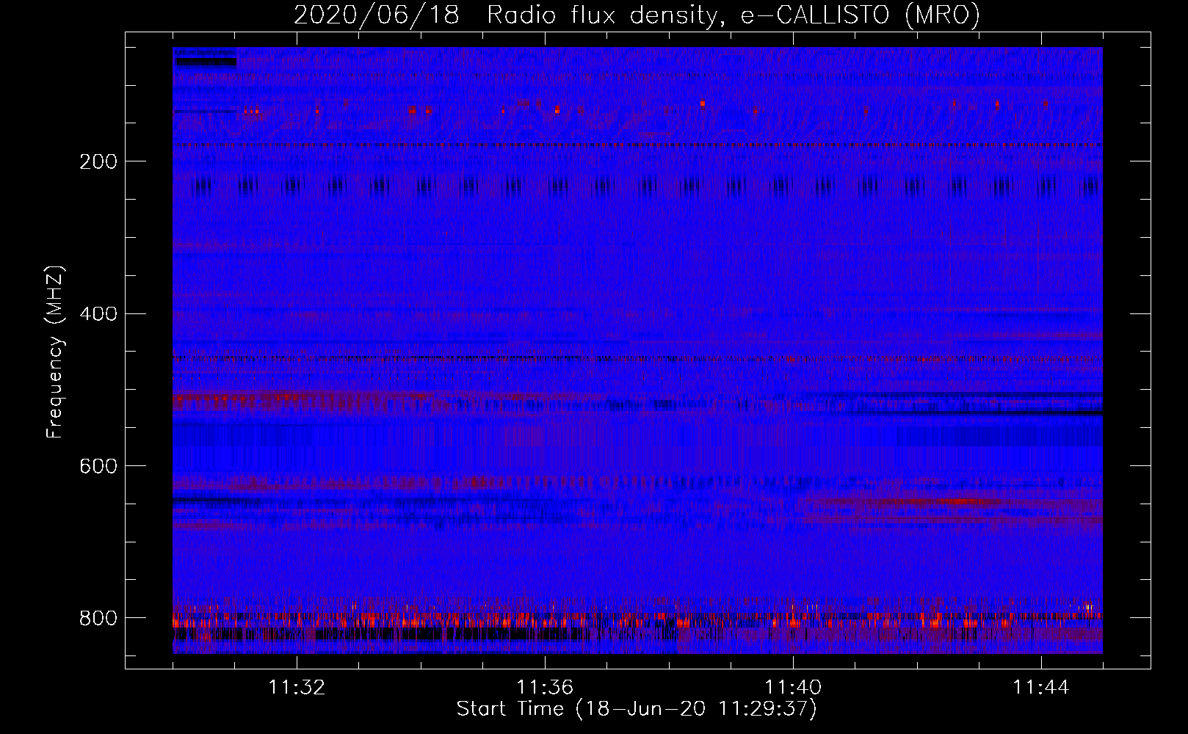This screenshot has height=734, width=1188.
Task: Select the 11:44 time tick label
Action: (1041, 688)
